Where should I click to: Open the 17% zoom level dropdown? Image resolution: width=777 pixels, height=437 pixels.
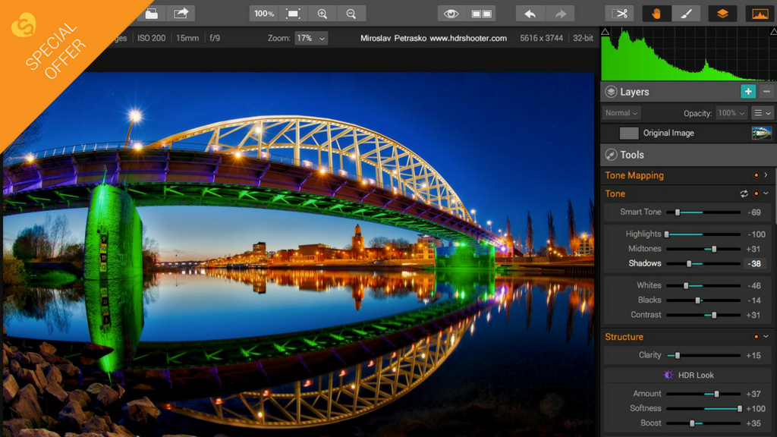point(312,38)
